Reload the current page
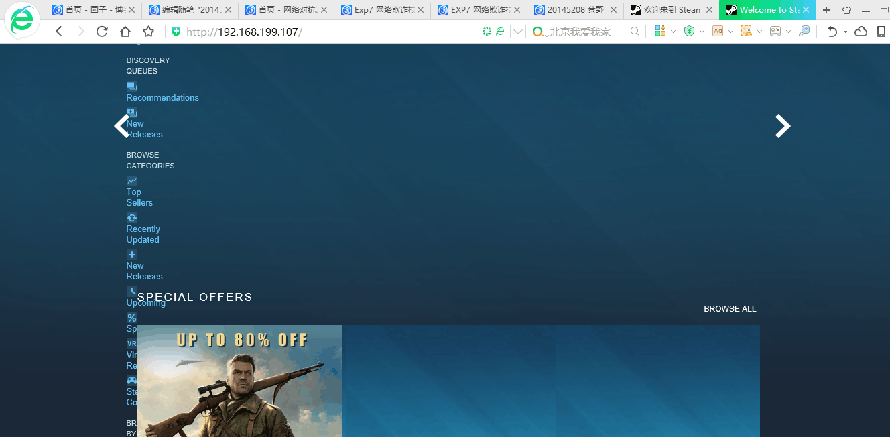Image resolution: width=890 pixels, height=437 pixels. (x=102, y=32)
